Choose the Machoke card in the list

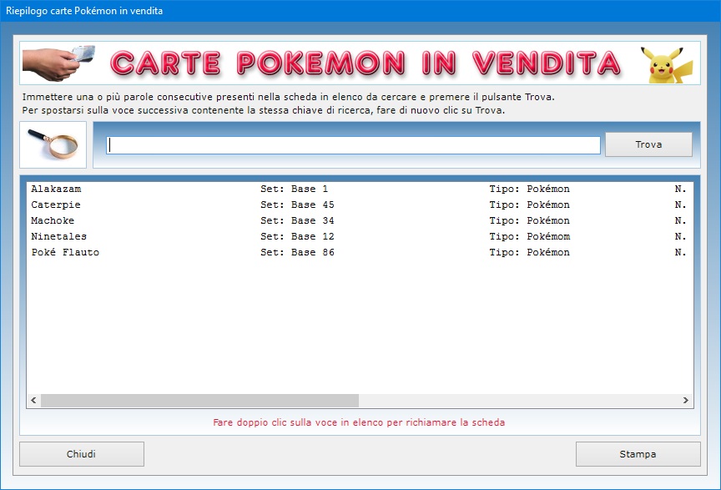point(53,221)
